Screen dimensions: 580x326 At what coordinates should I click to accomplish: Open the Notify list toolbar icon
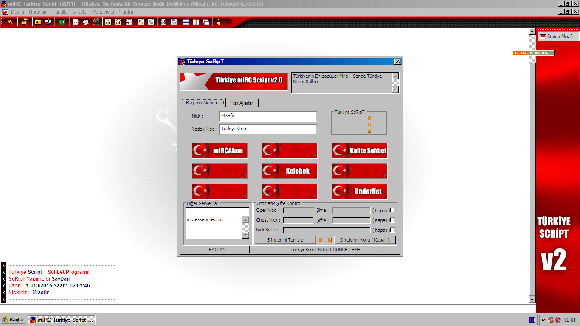(163, 22)
